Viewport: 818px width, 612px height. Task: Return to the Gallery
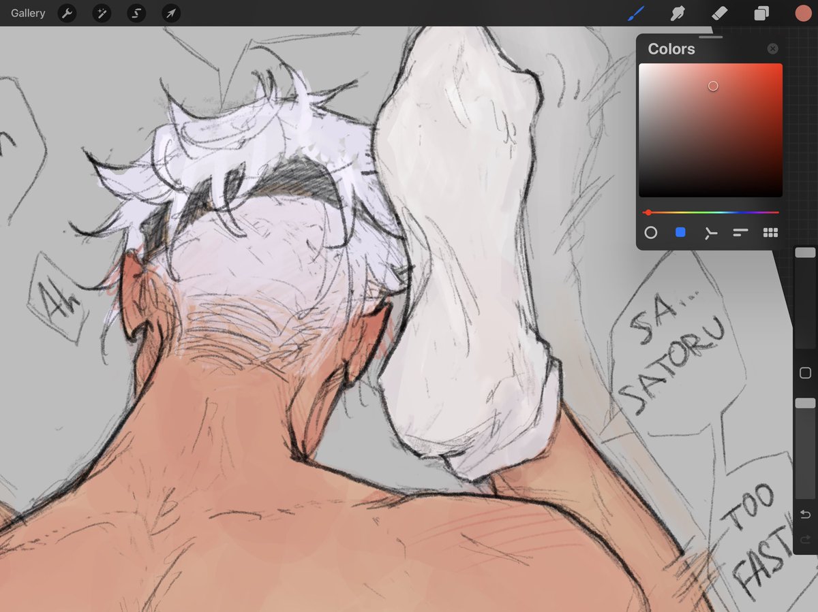[28, 13]
